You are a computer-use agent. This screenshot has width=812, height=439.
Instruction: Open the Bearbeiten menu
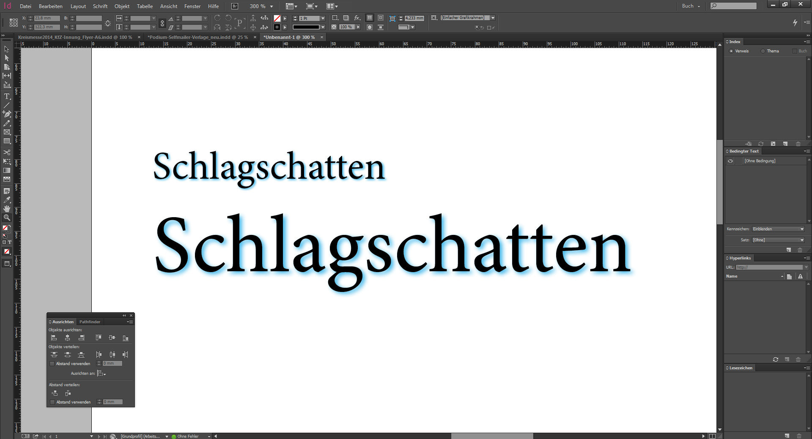pyautogui.click(x=51, y=6)
